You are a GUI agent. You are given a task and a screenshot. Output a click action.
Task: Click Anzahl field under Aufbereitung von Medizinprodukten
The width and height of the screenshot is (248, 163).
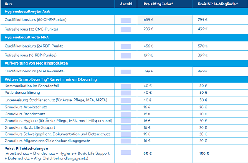tap(126, 72)
